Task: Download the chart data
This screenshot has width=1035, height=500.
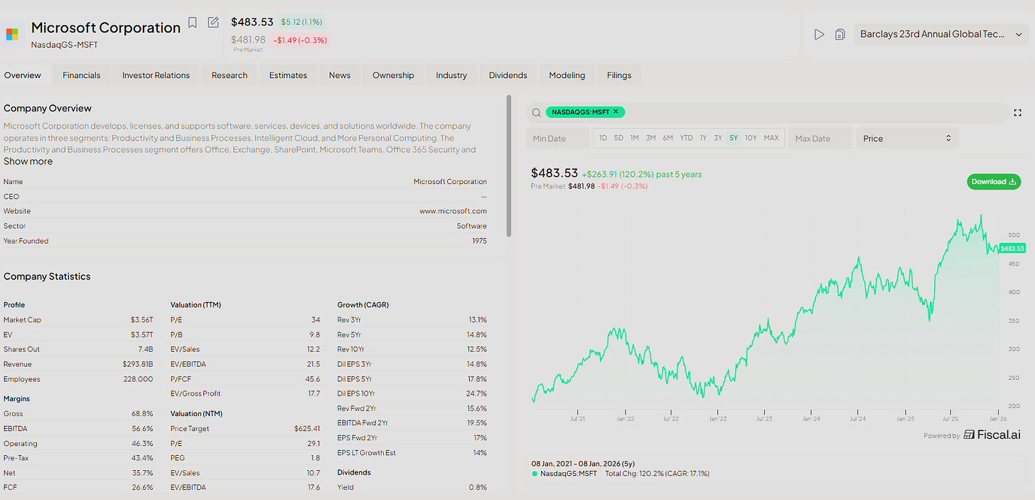Action: coord(994,181)
